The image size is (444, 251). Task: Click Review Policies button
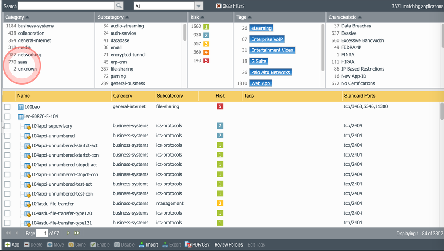(228, 245)
